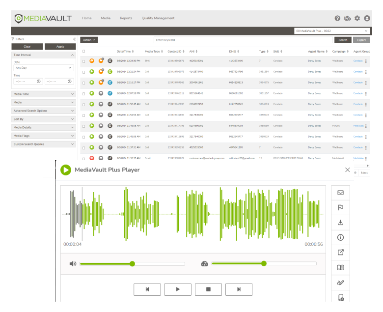Open the Action dropdown
The height and width of the screenshot is (312, 383).
point(89,40)
